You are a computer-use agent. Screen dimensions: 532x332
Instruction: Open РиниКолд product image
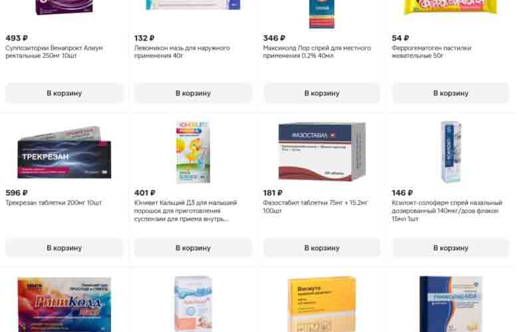64,304
